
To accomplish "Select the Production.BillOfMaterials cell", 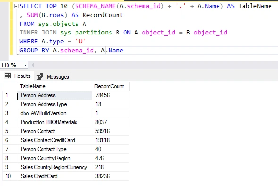I will pyautogui.click(x=55, y=122).
